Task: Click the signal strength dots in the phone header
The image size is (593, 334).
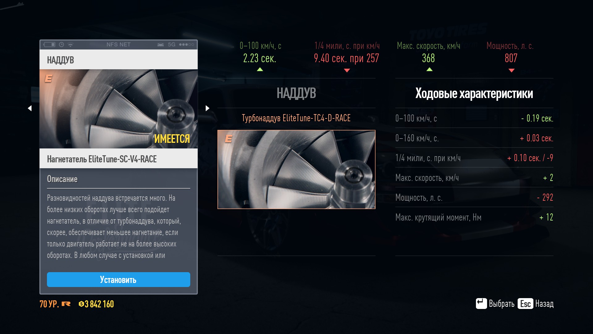Action: pyautogui.click(x=187, y=45)
